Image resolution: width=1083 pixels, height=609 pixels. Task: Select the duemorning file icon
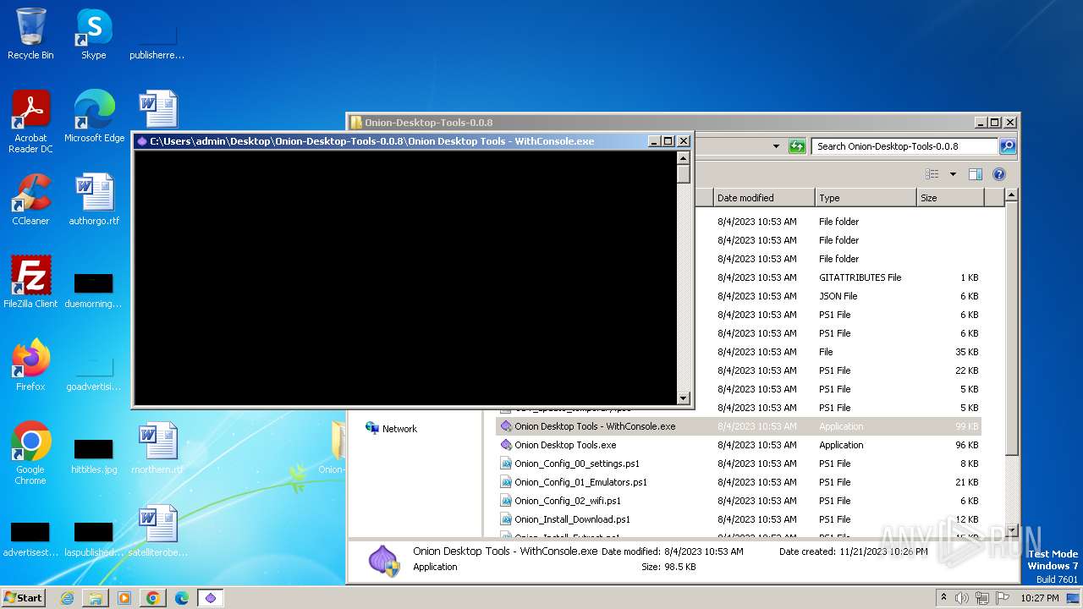(94, 289)
